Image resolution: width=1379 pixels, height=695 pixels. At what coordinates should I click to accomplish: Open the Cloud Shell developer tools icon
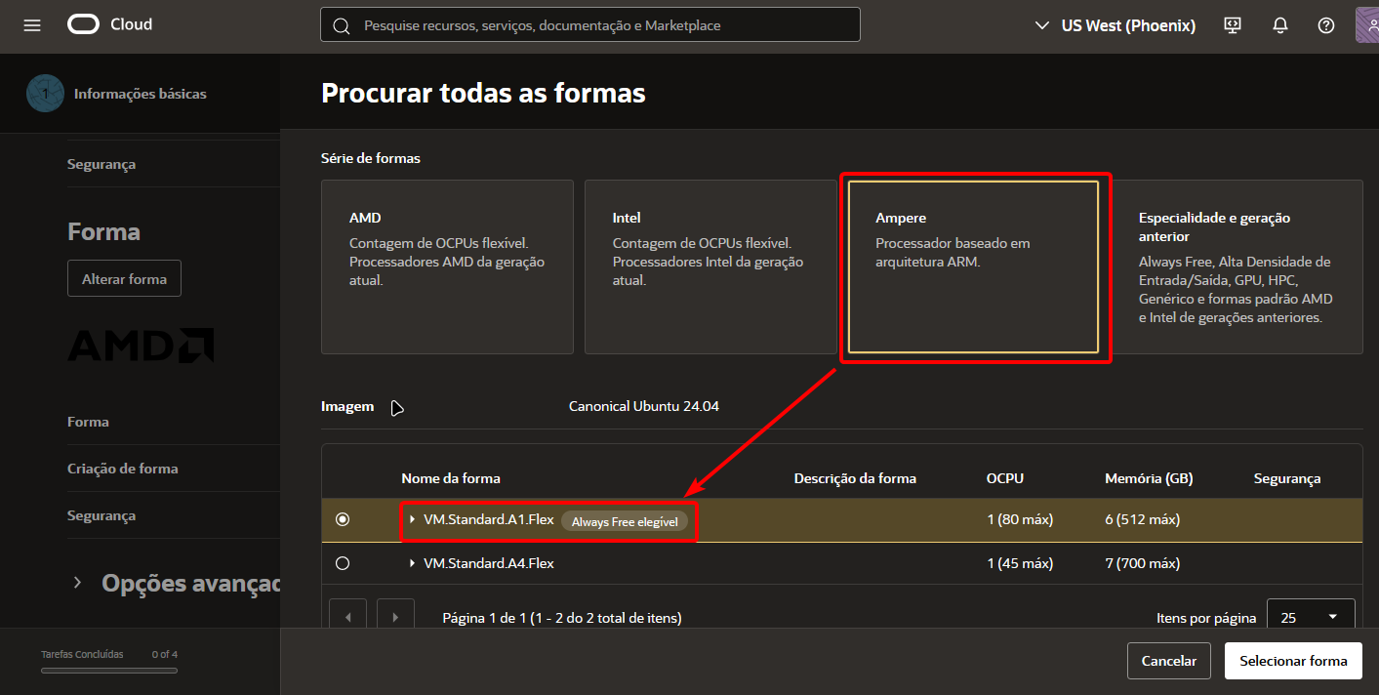tap(1233, 25)
